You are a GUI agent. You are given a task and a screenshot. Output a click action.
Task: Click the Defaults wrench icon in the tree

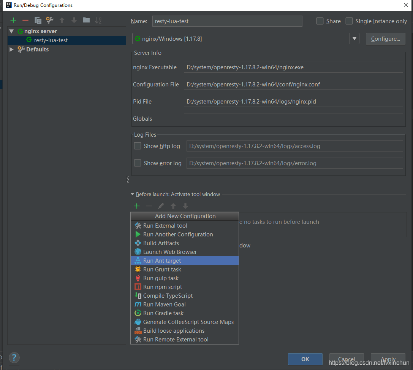(21, 49)
